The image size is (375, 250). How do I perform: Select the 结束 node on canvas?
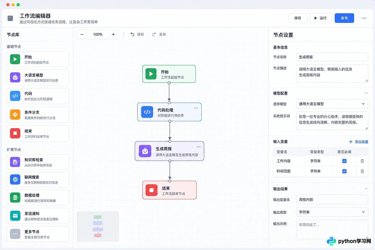pyautogui.click(x=170, y=190)
